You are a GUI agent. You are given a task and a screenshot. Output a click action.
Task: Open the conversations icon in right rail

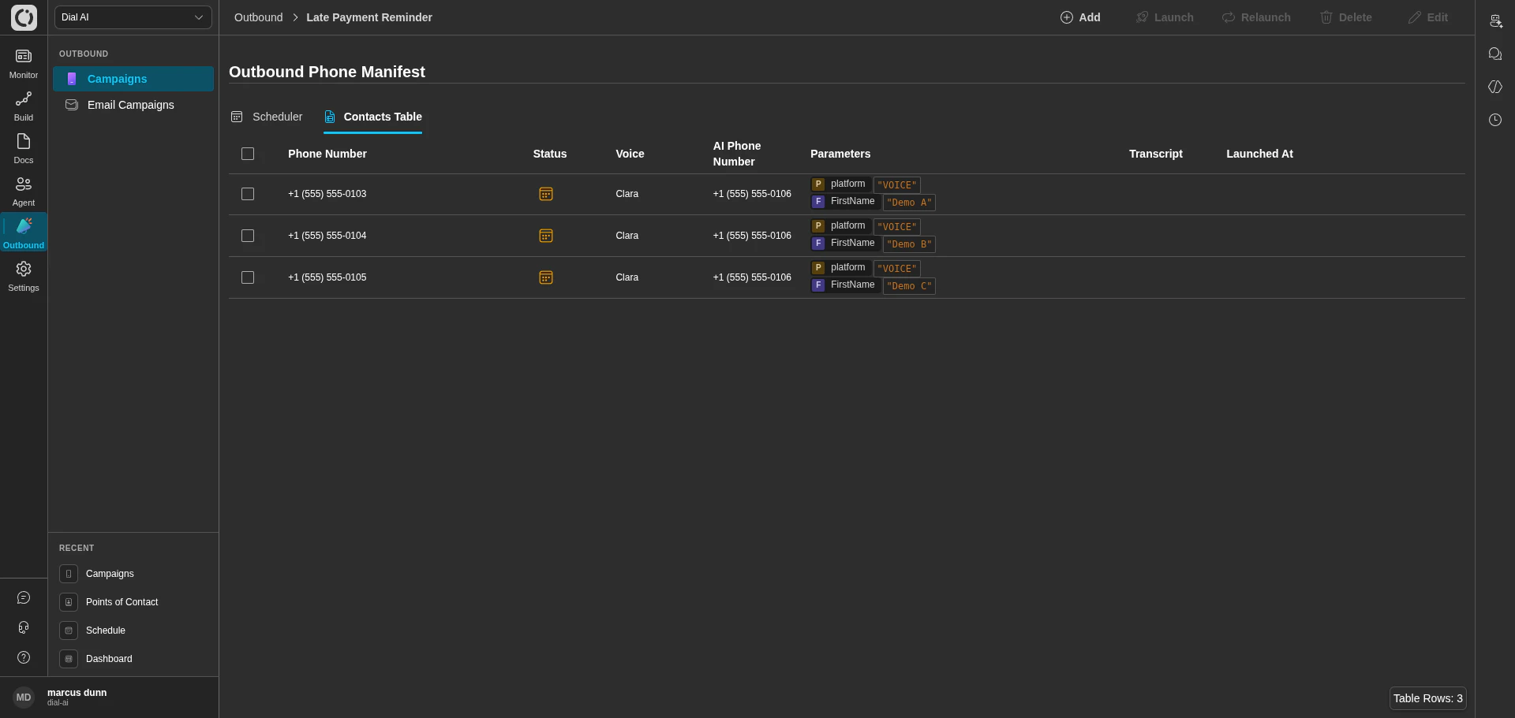pyautogui.click(x=1495, y=54)
